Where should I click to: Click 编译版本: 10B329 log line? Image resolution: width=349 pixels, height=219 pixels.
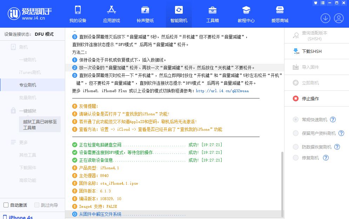[100, 199]
